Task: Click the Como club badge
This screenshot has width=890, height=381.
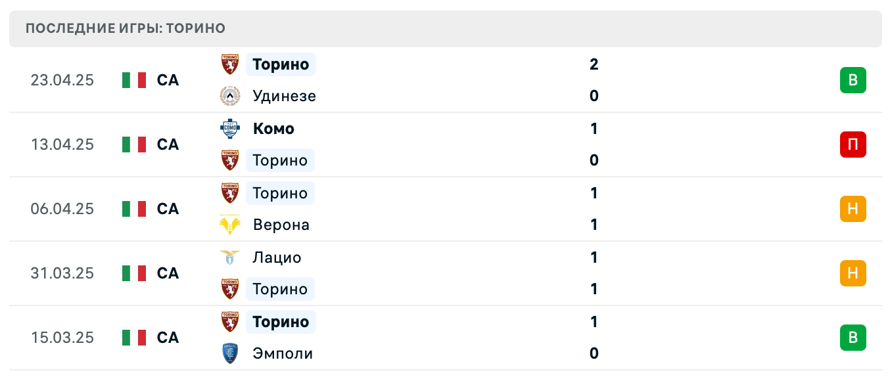Action: click(229, 128)
